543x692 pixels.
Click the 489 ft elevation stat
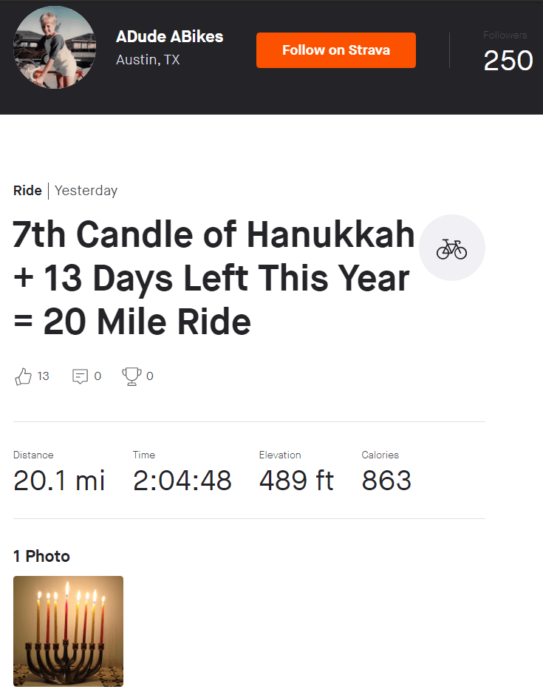click(x=296, y=481)
